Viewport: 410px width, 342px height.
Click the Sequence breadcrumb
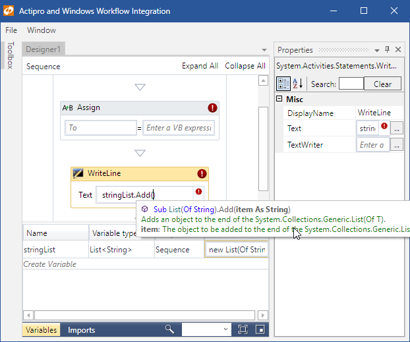43,67
